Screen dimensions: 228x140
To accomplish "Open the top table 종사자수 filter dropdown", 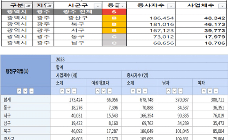I will pyautogui.click(x=171, y=6).
